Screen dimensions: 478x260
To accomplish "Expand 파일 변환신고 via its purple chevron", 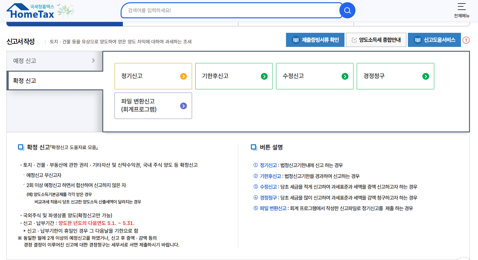I will coord(183,105).
